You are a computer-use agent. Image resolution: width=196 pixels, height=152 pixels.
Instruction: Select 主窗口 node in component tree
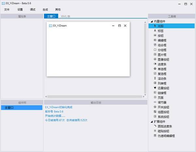point(22,108)
